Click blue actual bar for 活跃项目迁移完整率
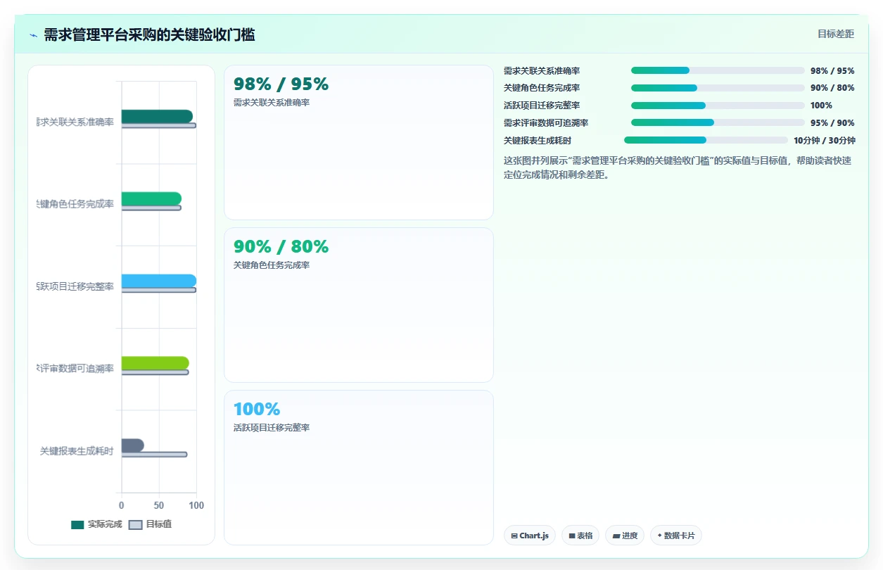 click(x=159, y=281)
